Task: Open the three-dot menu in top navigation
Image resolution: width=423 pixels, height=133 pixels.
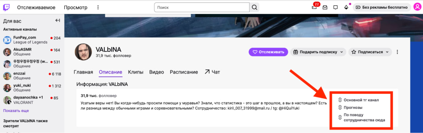Action: click(98, 7)
